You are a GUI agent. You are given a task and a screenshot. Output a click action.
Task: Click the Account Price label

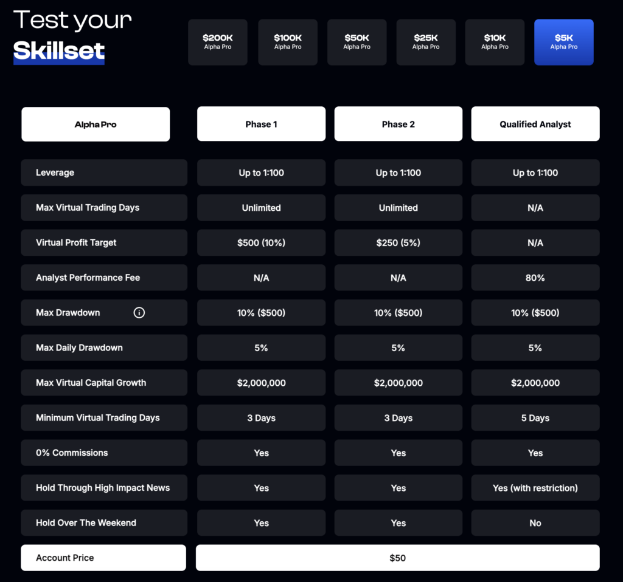(103, 558)
